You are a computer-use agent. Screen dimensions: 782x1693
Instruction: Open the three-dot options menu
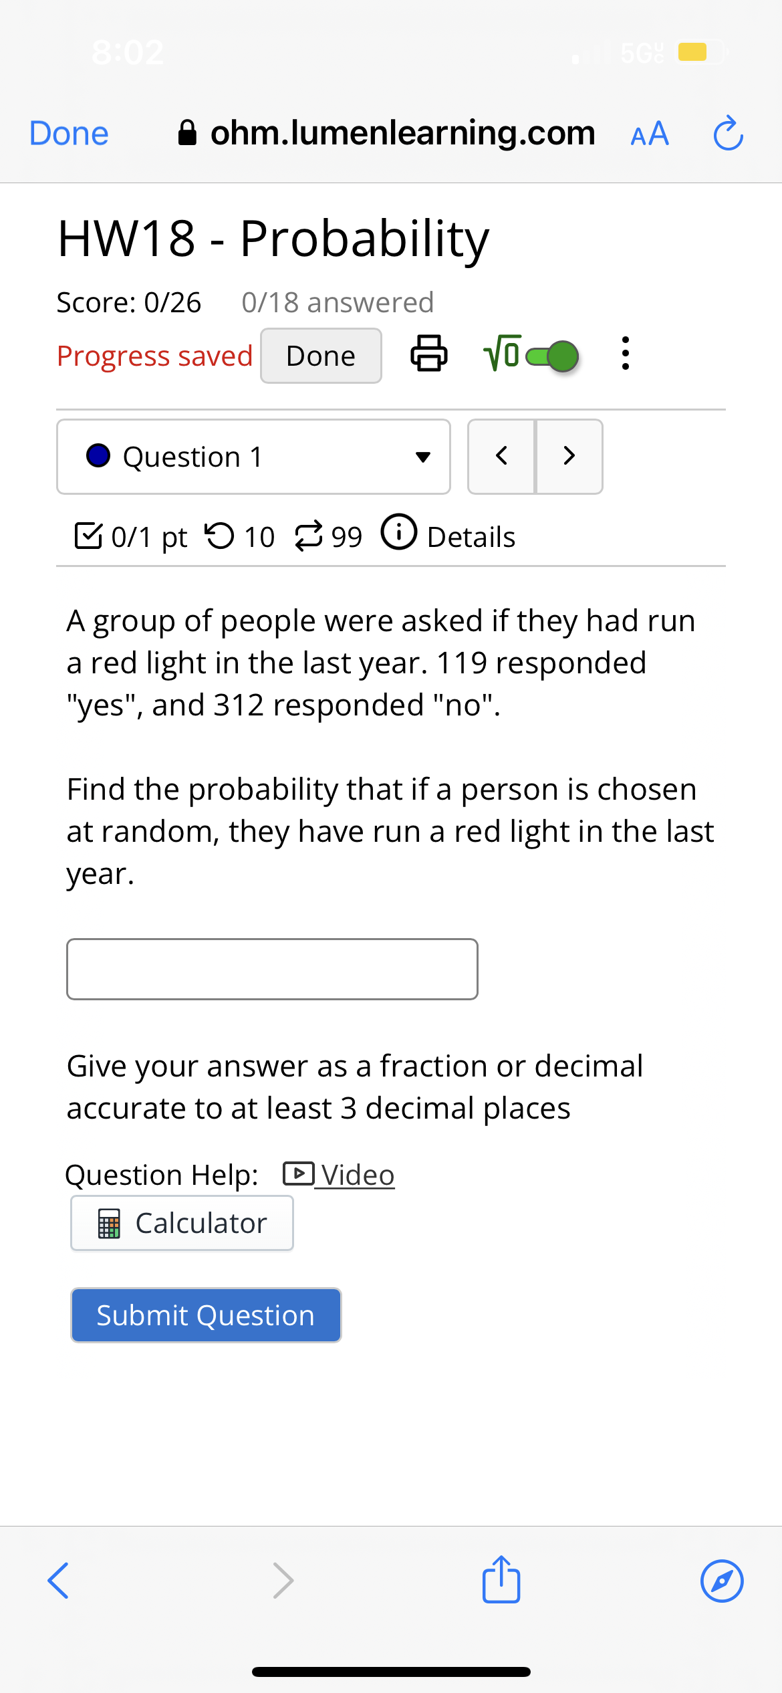[x=624, y=355]
